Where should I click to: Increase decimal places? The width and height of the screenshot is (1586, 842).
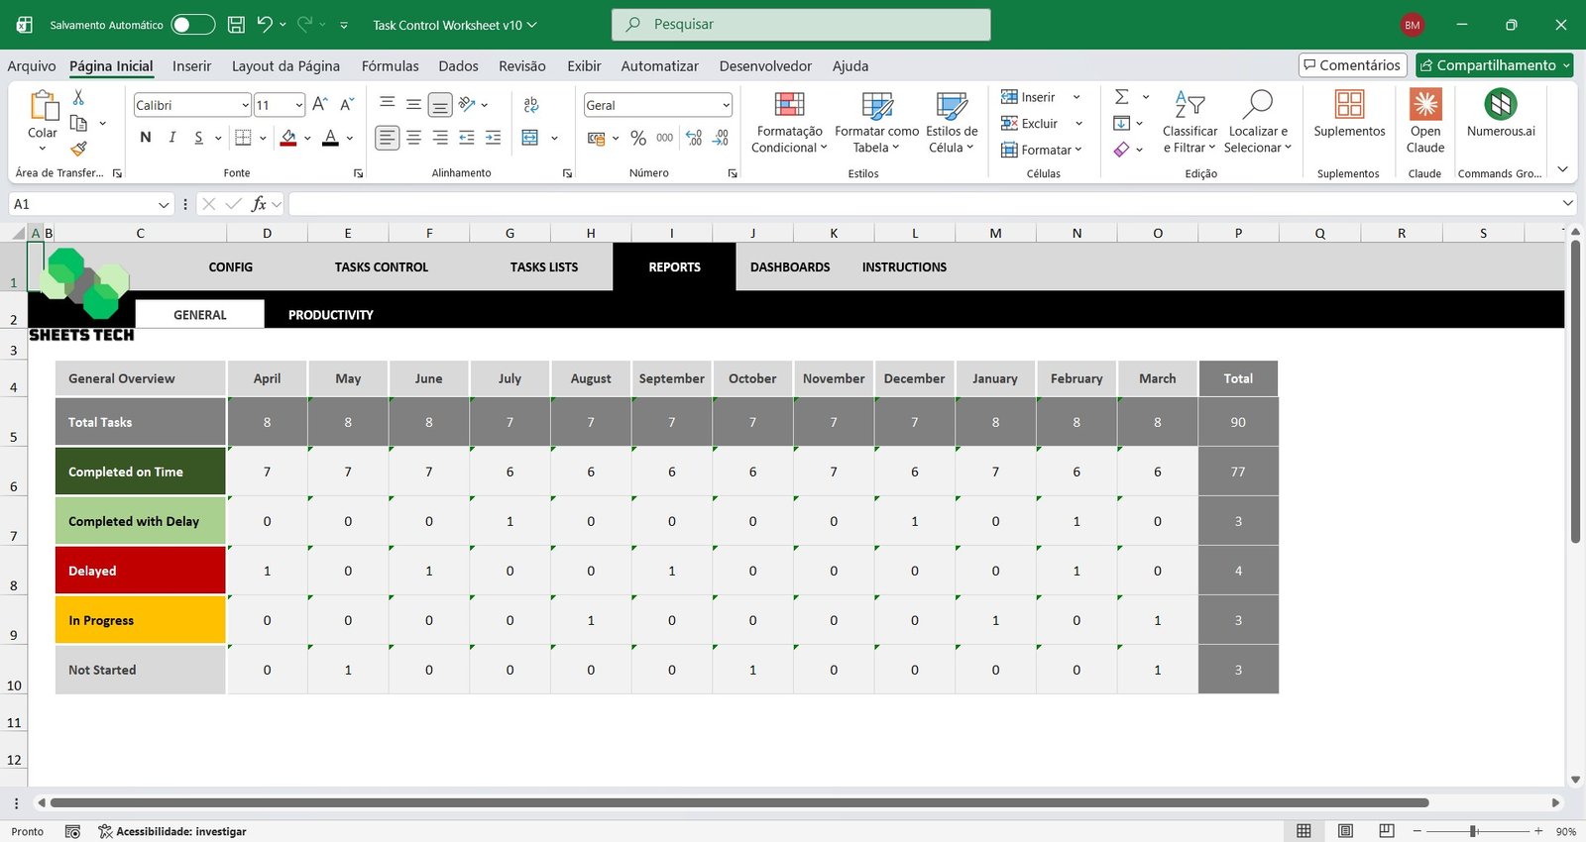click(x=694, y=138)
